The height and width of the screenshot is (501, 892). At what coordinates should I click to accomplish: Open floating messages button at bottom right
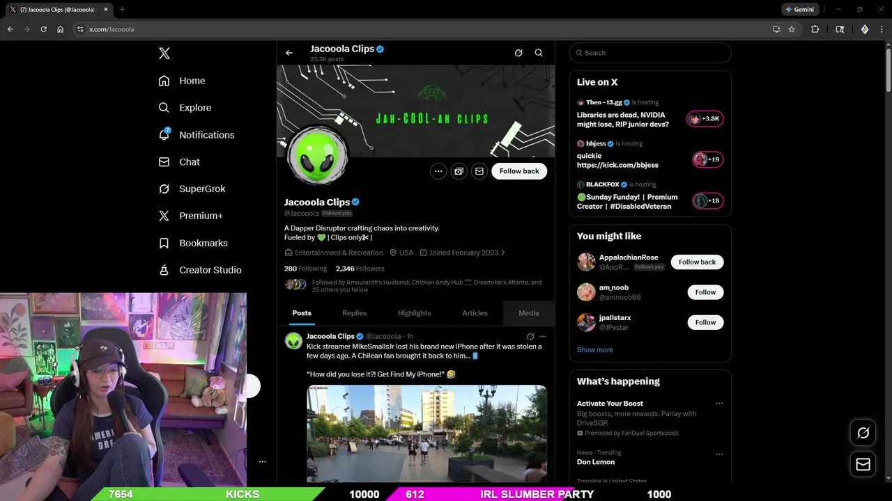click(863, 464)
